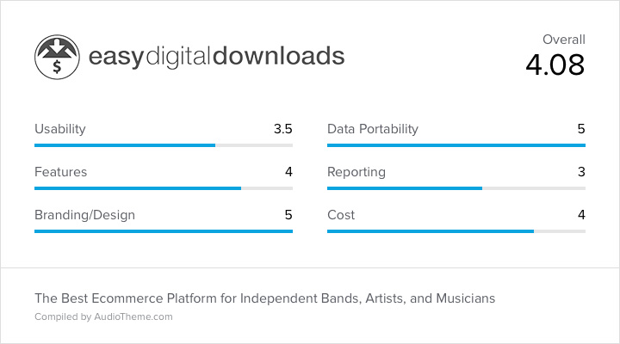Select the Cost score value 4
Viewport: 620px width, 344px height.
[581, 215]
